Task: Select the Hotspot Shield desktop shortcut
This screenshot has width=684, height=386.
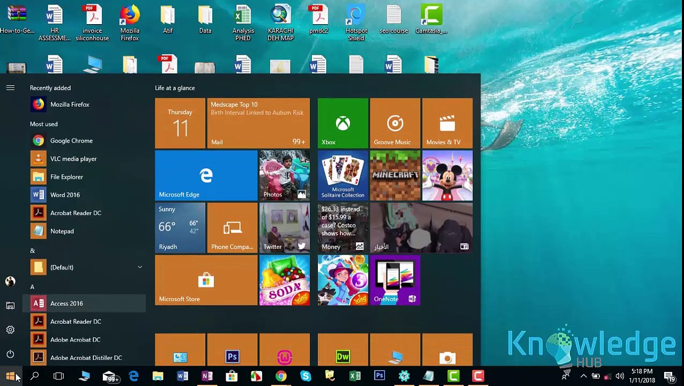Action: click(x=356, y=23)
